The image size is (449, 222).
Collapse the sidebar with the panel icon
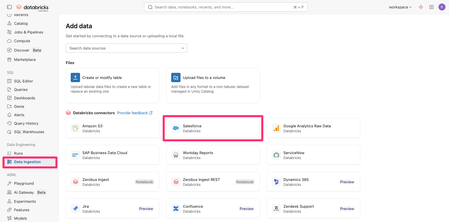(9, 7)
